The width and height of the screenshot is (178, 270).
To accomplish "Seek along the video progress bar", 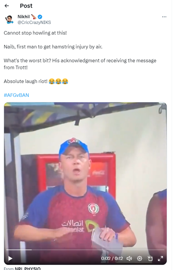I will pos(85,250).
